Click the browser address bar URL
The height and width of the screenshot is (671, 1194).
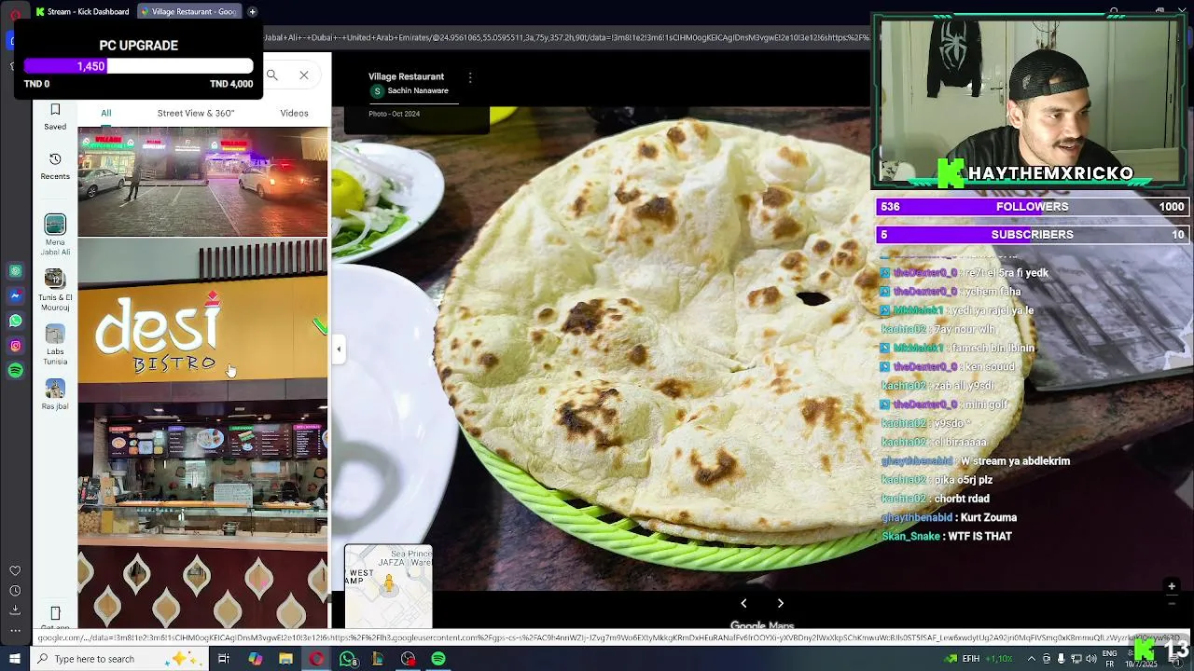[565, 38]
